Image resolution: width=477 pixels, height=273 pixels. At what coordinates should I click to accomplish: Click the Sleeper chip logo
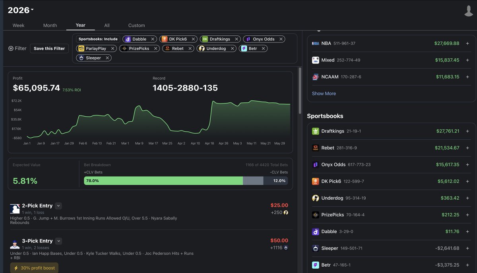(81, 58)
